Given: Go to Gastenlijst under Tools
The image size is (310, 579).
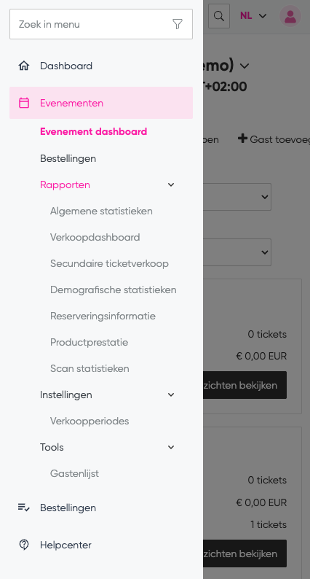Looking at the screenshot, I should click(74, 474).
